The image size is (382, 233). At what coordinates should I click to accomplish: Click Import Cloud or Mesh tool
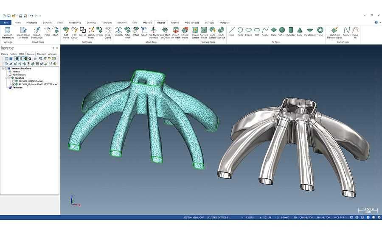point(23,33)
